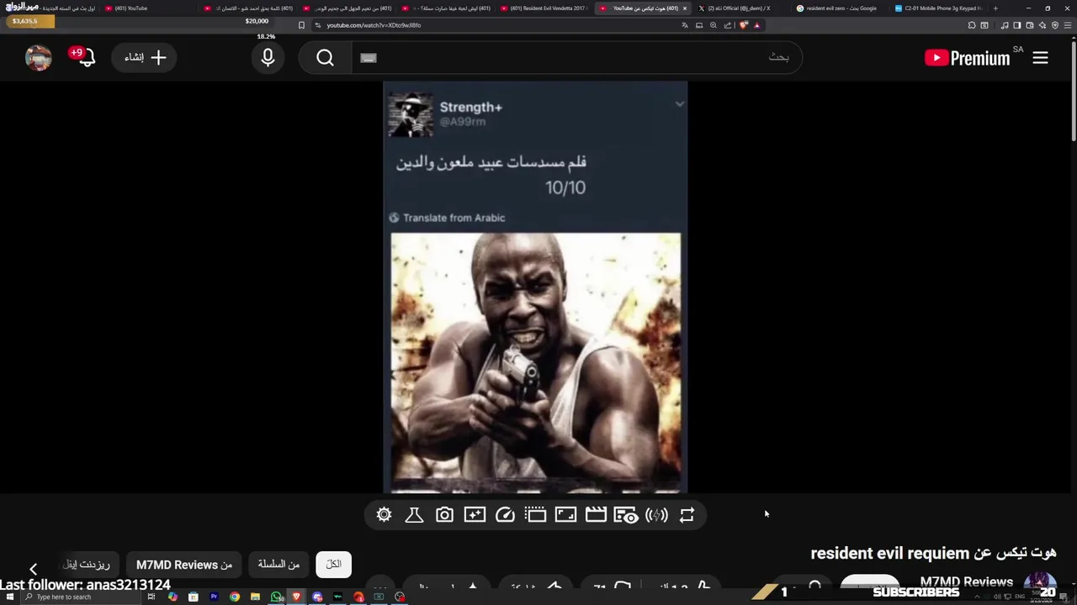
Task: Switch to 'C2-01 Mobile Phone' tab
Action: point(937,8)
